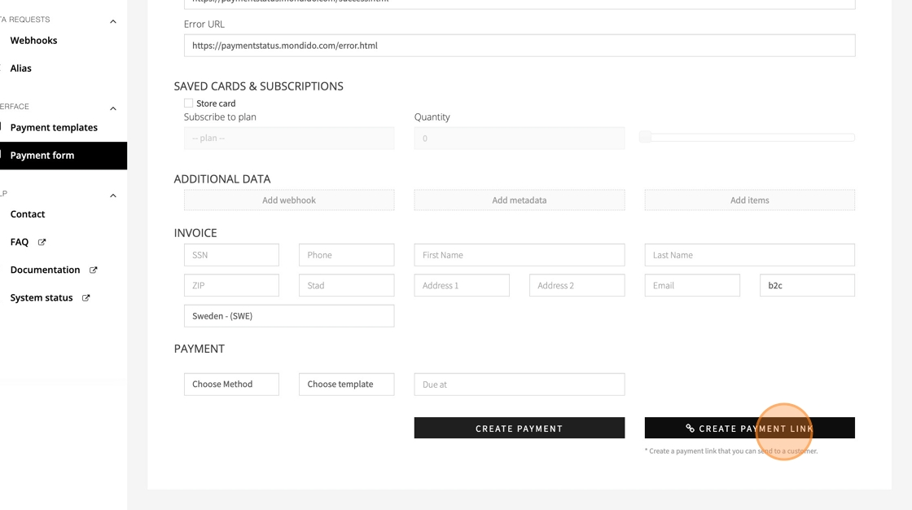Open the Choose Method dropdown
This screenshot has width=912, height=510.
pyautogui.click(x=231, y=385)
